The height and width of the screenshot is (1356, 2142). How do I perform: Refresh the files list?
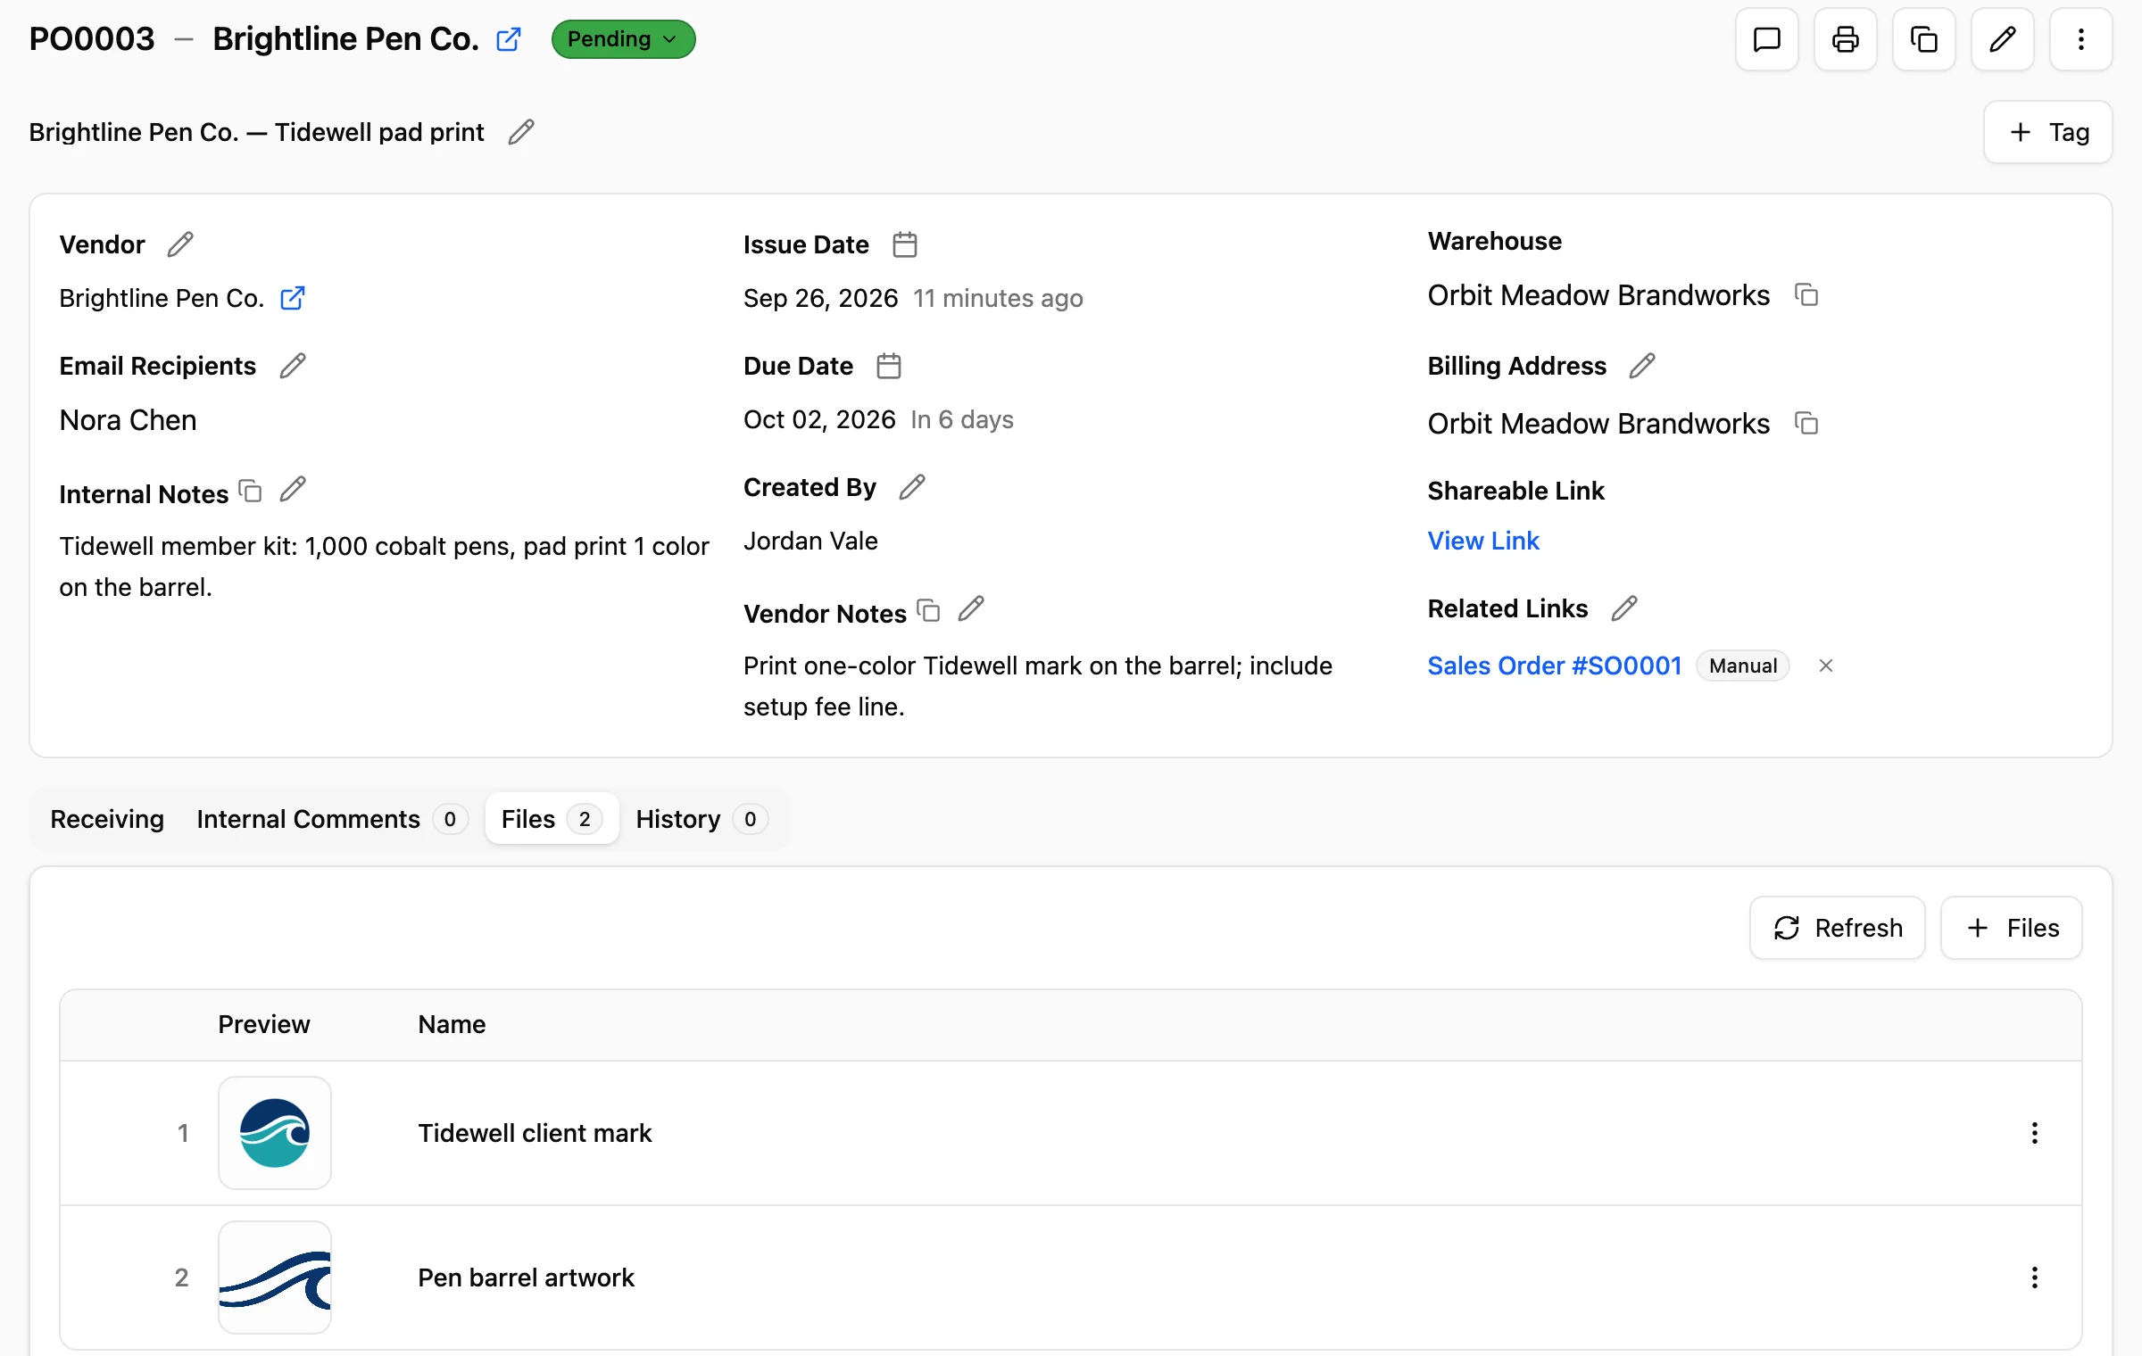point(1837,928)
